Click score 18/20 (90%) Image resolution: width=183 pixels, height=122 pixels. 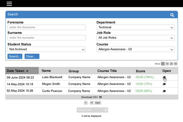click(143, 91)
